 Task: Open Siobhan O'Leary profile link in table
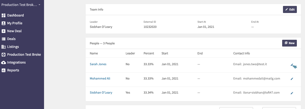pyautogui.click(x=101, y=93)
